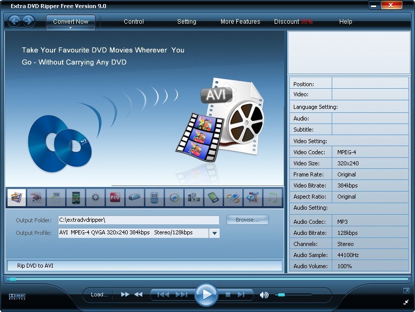This screenshot has height=312, width=415.
Task: Click the Rip DVD to AVI status text
Action: 35,266
